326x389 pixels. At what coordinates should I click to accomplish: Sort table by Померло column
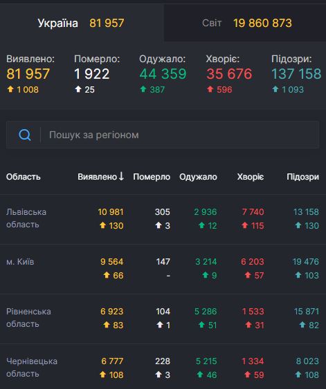(x=152, y=177)
